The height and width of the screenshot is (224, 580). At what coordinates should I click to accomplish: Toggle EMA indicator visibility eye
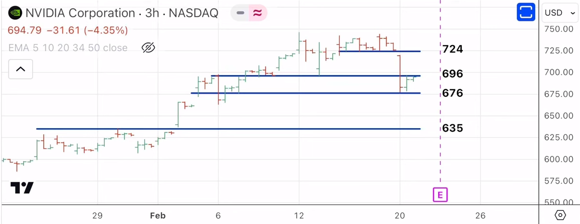(x=148, y=47)
